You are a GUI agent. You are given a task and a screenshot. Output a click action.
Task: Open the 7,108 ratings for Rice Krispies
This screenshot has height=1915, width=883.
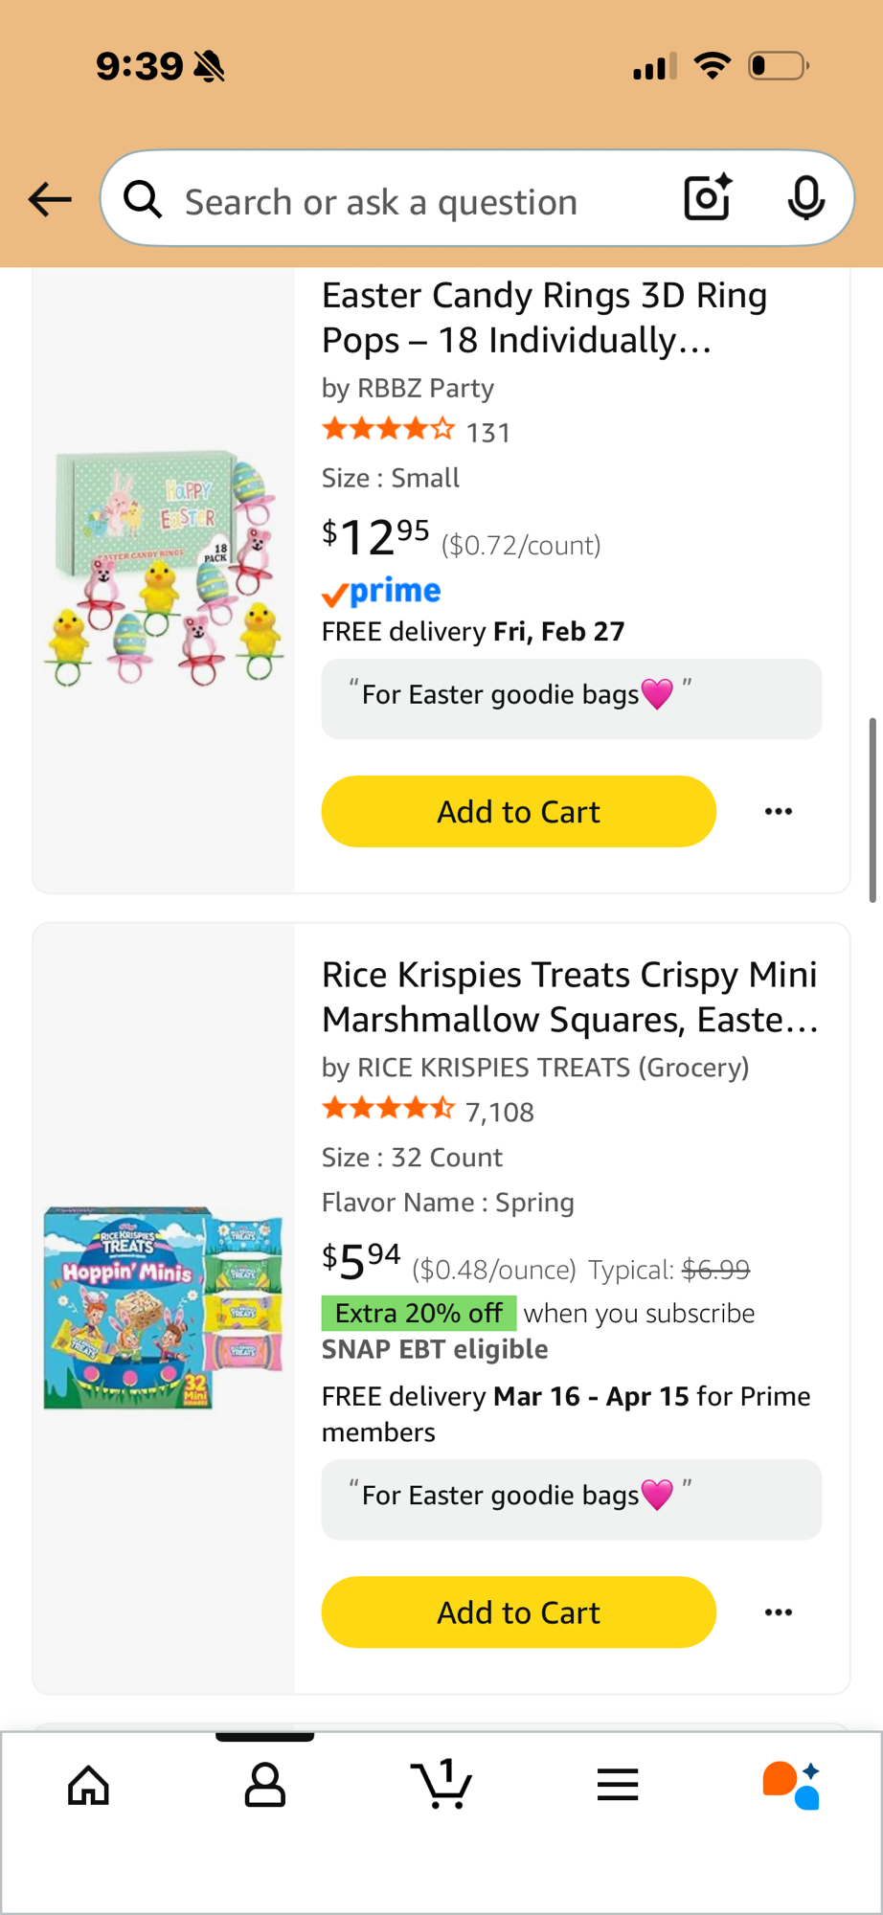pos(499,1112)
